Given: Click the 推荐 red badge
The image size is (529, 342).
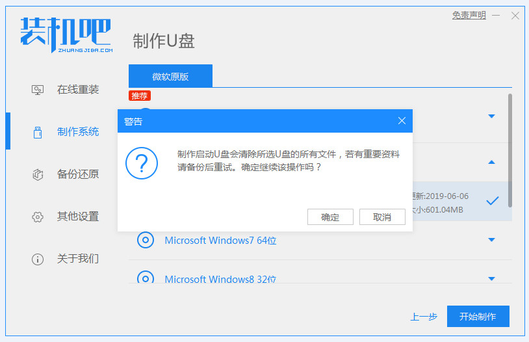Looking at the screenshot, I should pos(139,96).
